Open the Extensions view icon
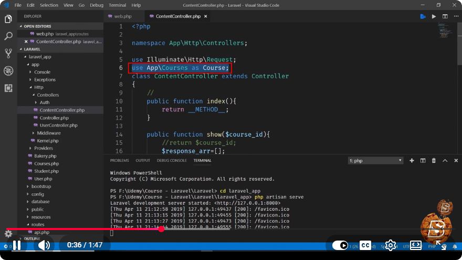462x260 pixels. tap(8, 88)
